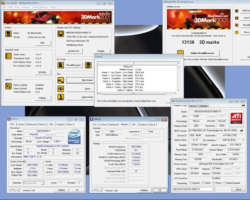The image size is (250, 200).
Task: Click the GPU Name field in GPU-Z
Action: (208, 111)
